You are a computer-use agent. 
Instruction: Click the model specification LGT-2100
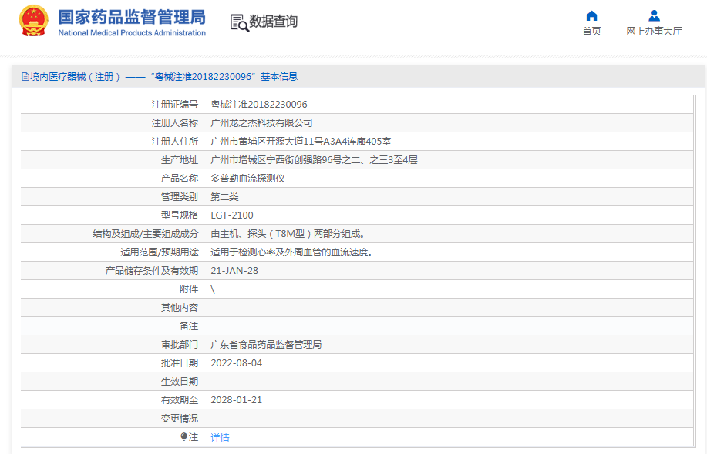point(232,215)
